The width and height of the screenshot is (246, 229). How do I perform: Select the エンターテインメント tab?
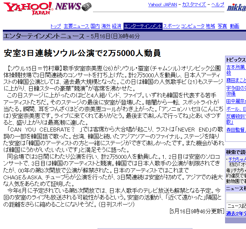(x=143, y=26)
